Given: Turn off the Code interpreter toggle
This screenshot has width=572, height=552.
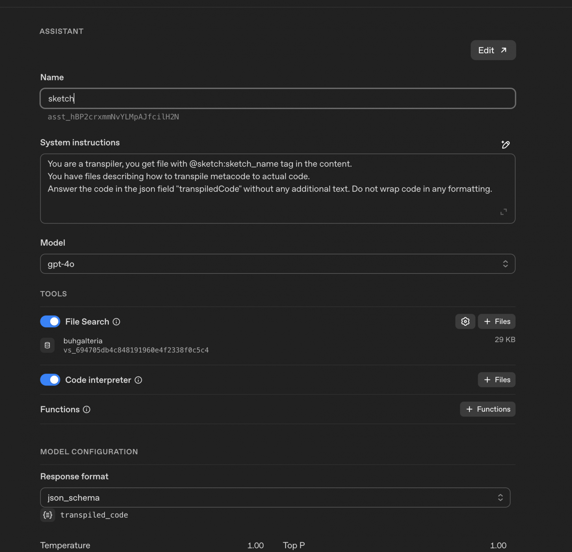Looking at the screenshot, I should pos(50,380).
